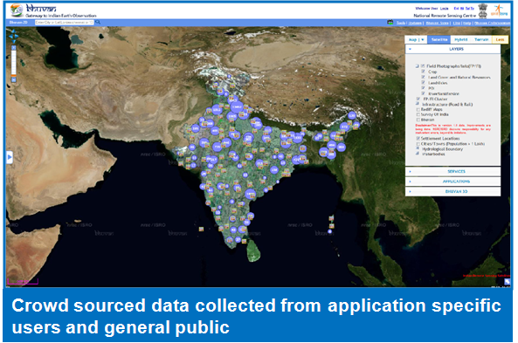Click the cluster bubble over Arunachal Pradesh
518x343 pixels.
pyautogui.click(x=352, y=116)
